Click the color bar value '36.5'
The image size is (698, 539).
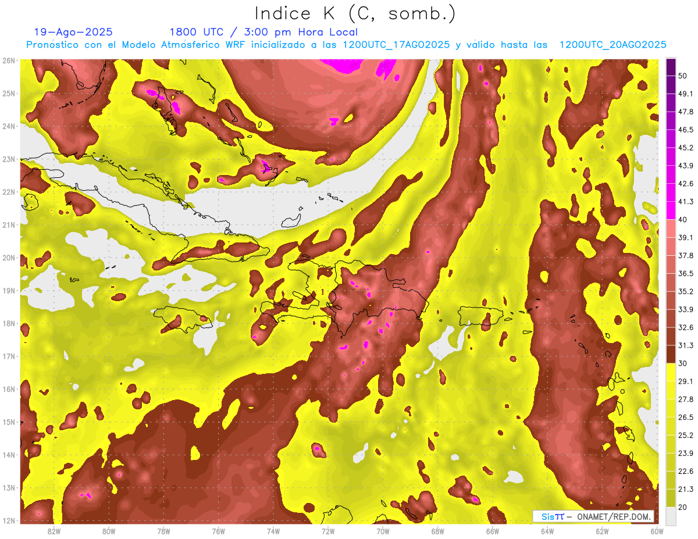coord(686,273)
